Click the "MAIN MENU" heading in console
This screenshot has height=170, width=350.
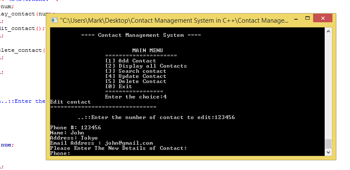148,51
